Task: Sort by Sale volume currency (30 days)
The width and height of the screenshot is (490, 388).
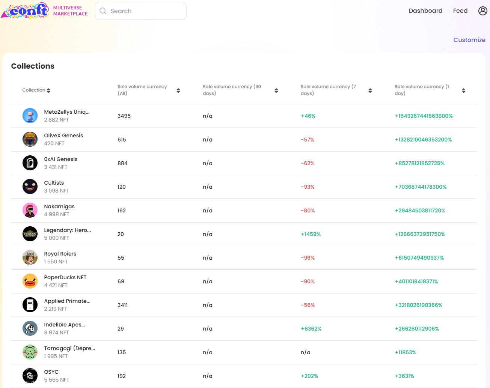Action: tap(276, 90)
